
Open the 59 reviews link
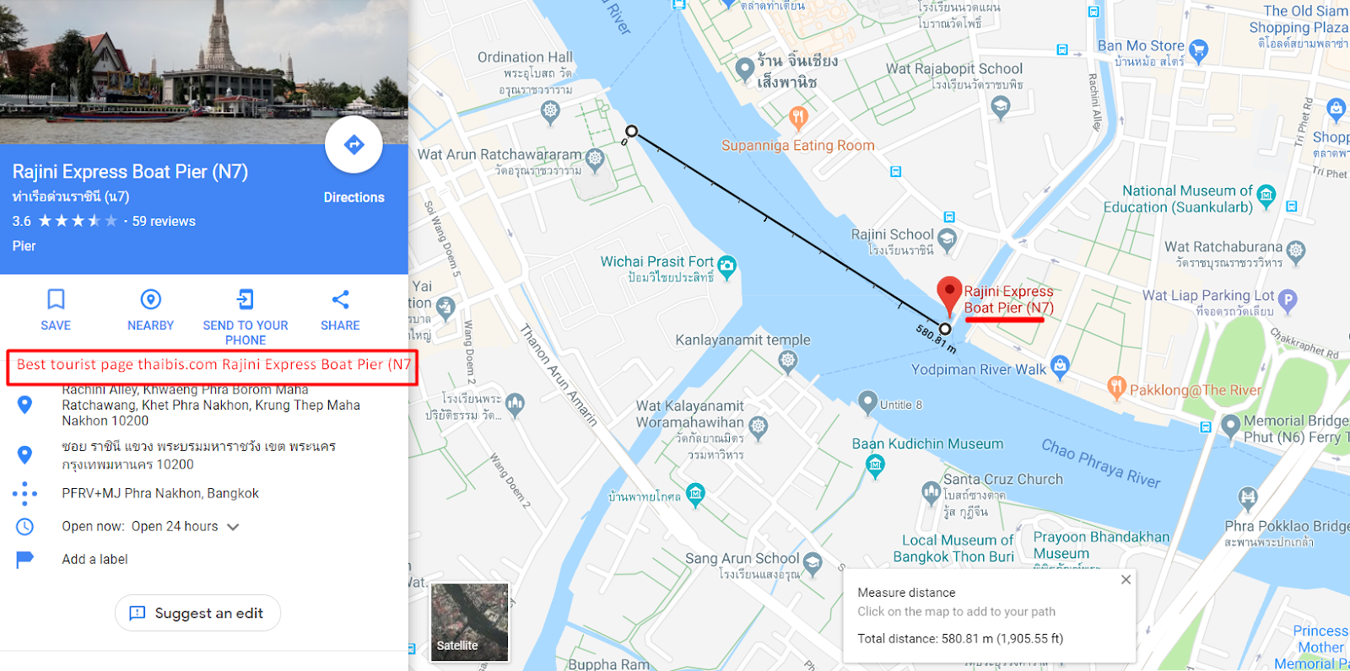[x=164, y=221]
